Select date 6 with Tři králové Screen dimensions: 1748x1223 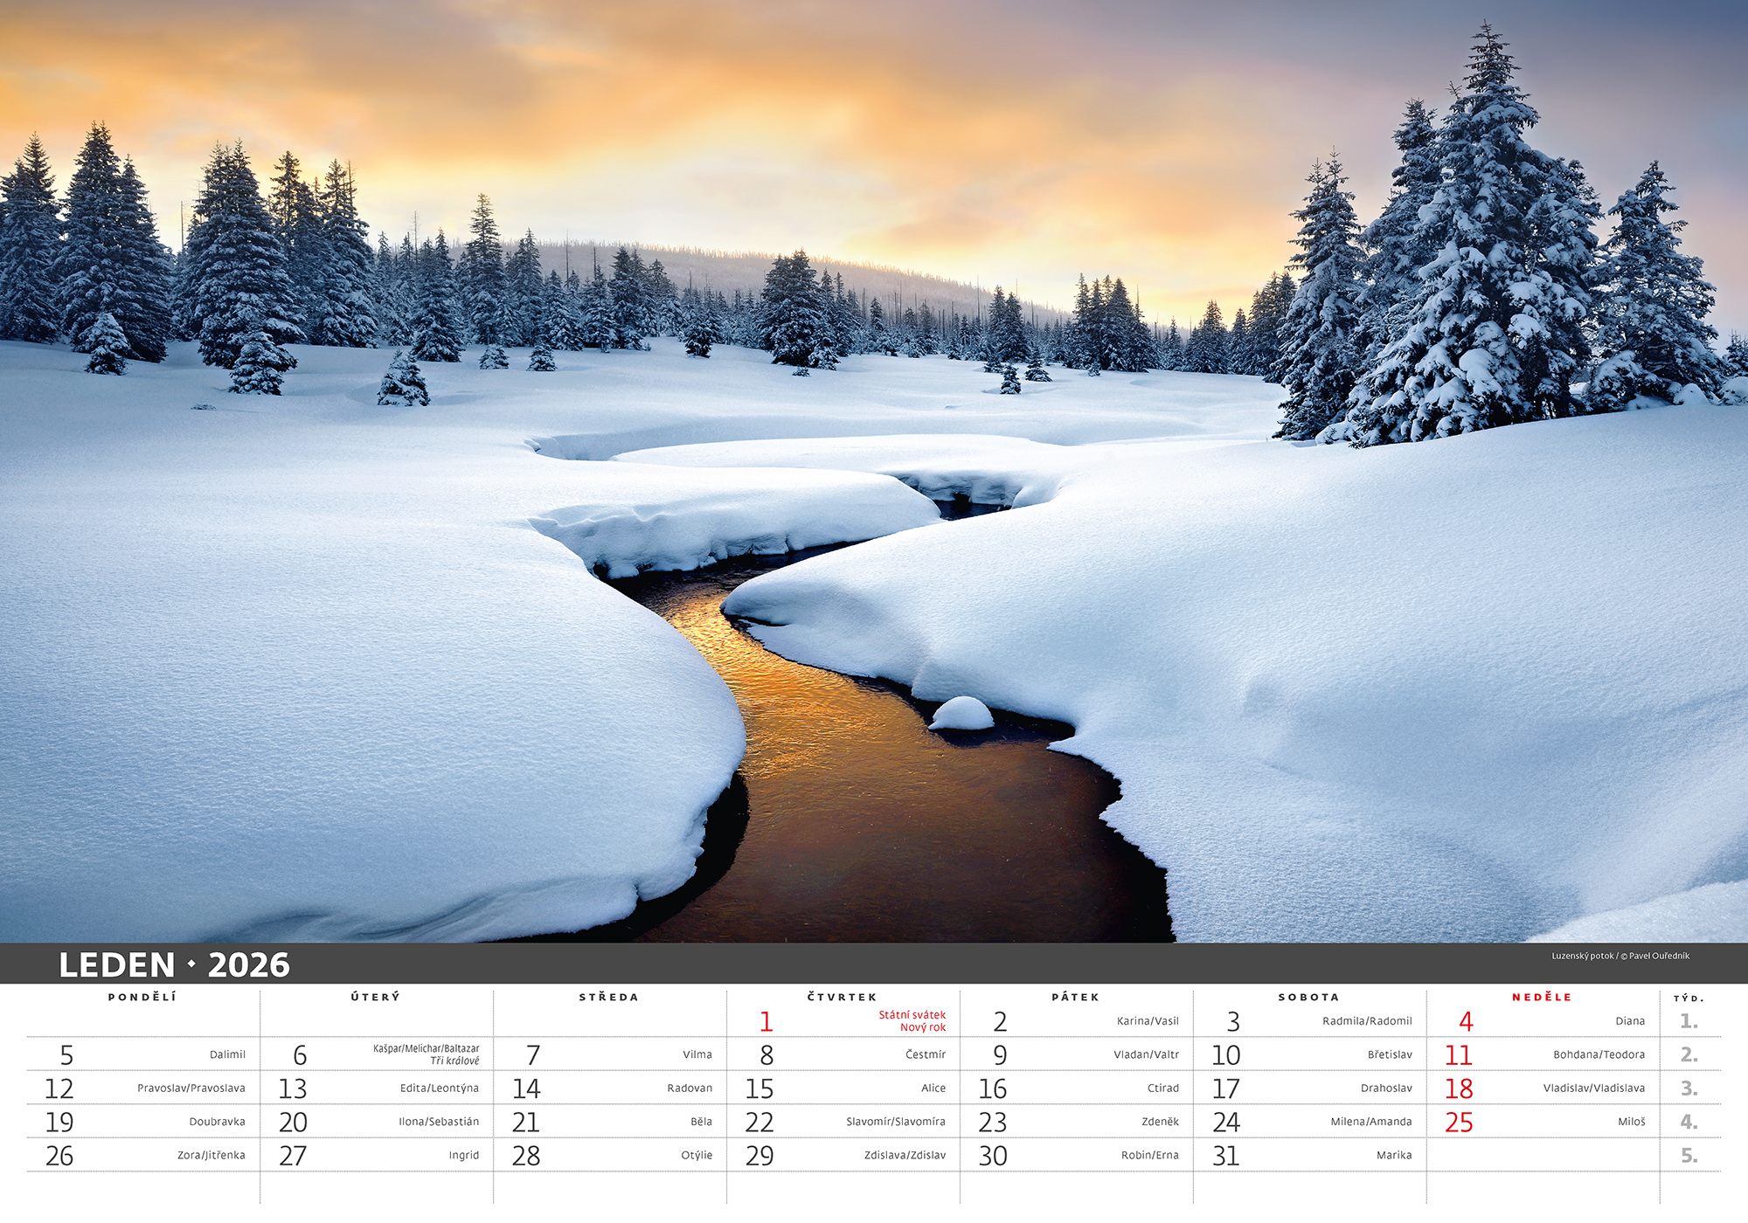[x=377, y=1054]
